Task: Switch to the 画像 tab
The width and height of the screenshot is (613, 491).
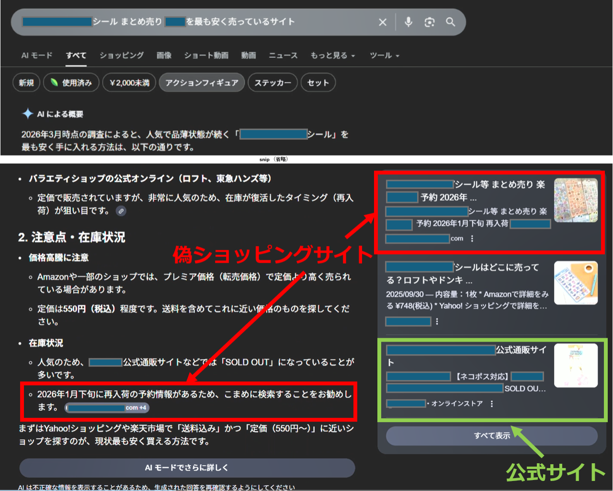Action: [164, 56]
